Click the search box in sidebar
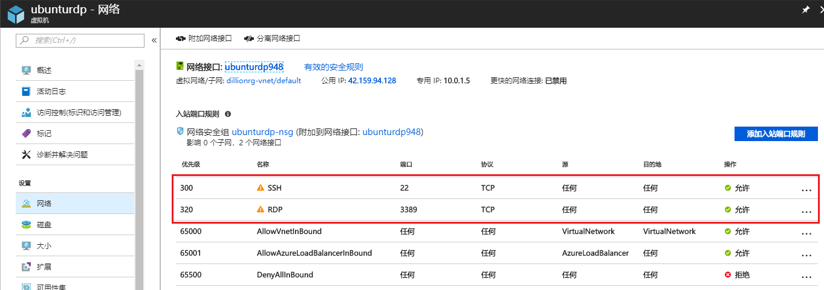824x290 pixels. 80,40
